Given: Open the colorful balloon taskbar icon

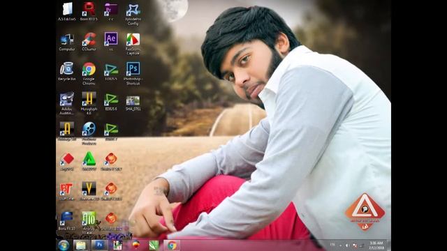Looking at the screenshot, I should pos(135,245).
